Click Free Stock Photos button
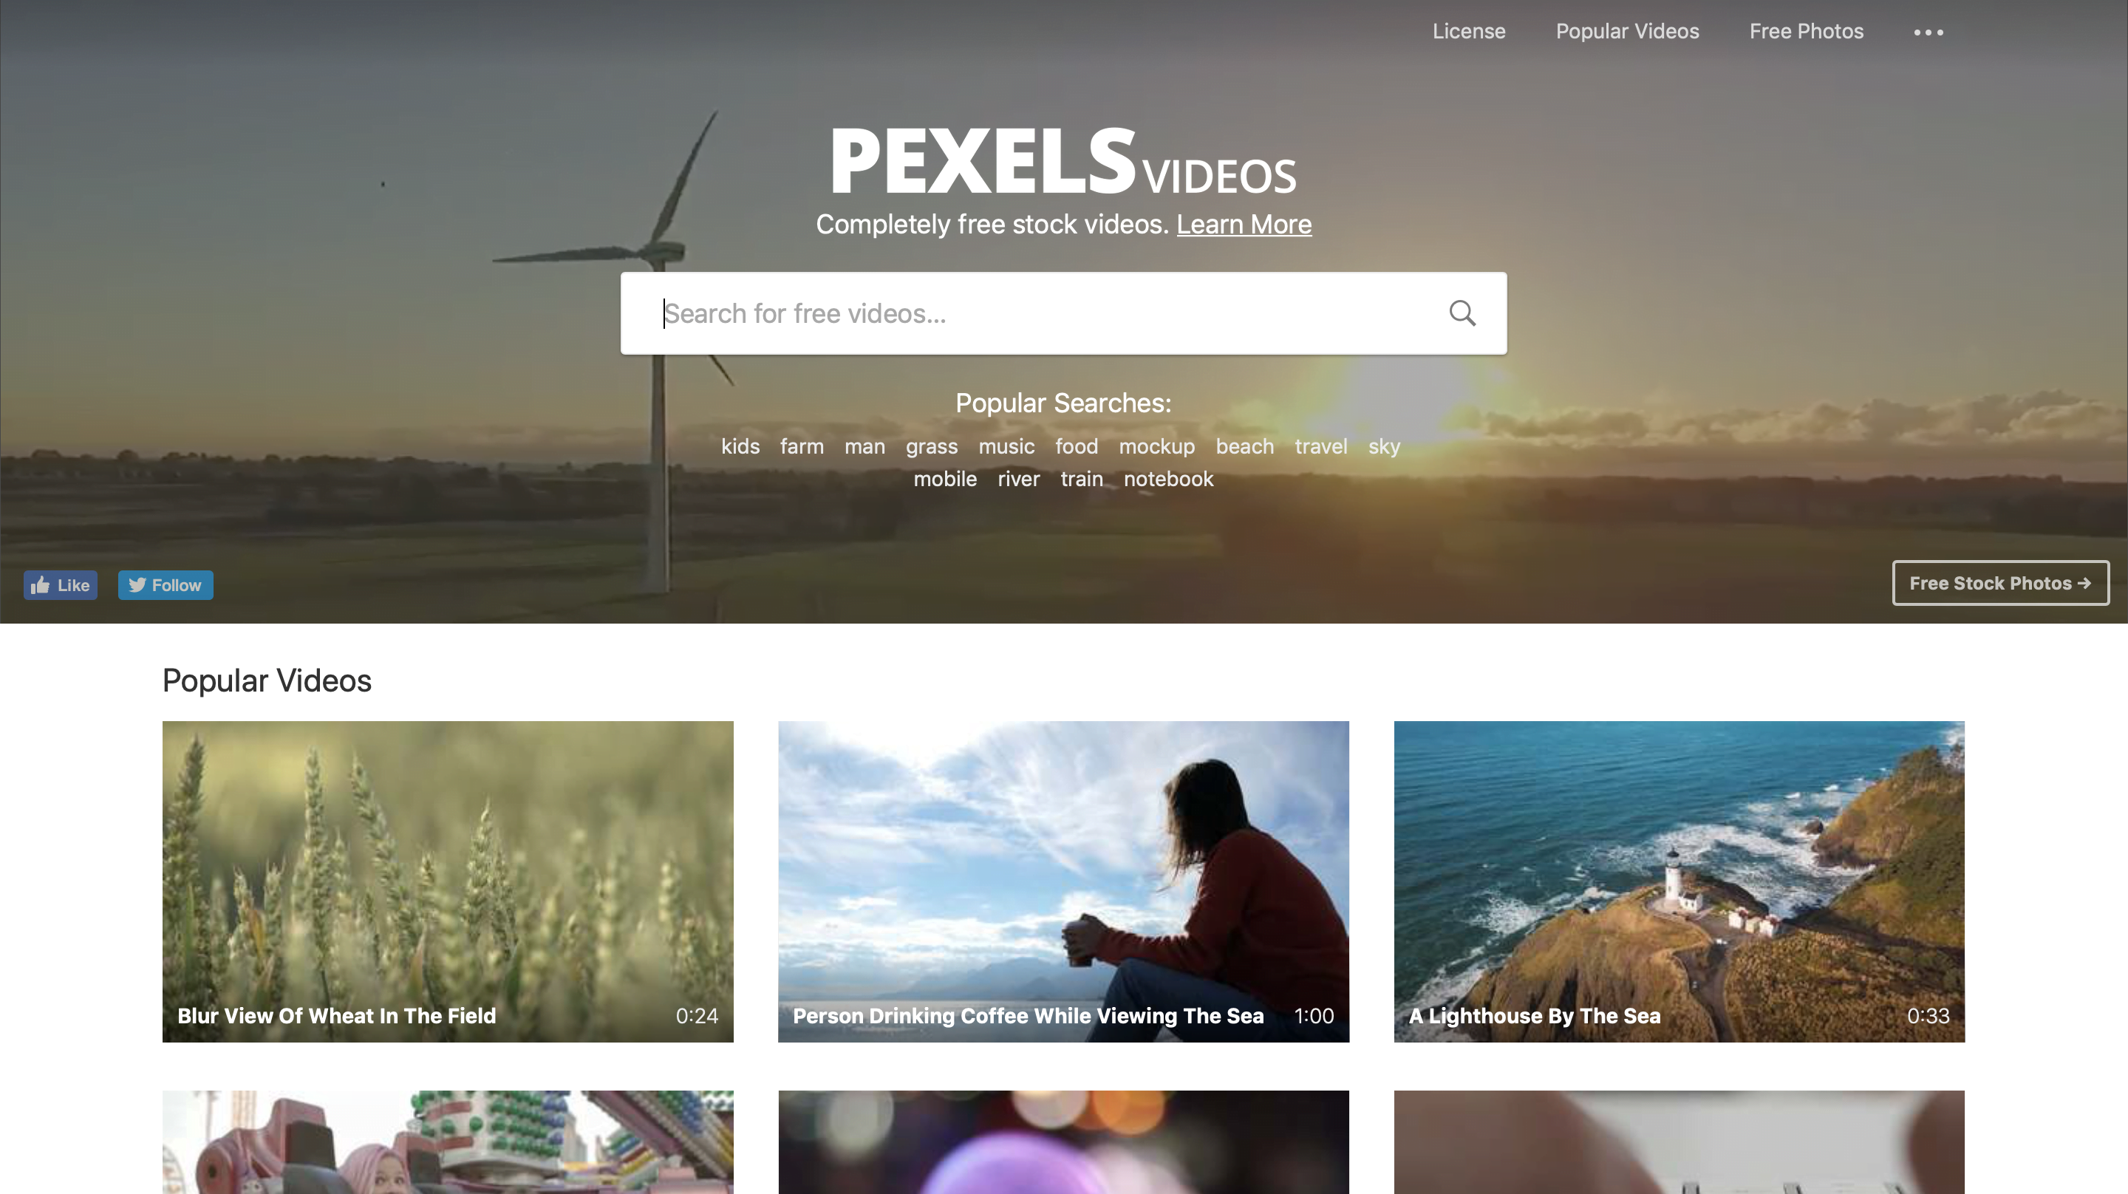This screenshot has width=2128, height=1194. pos(1999,581)
